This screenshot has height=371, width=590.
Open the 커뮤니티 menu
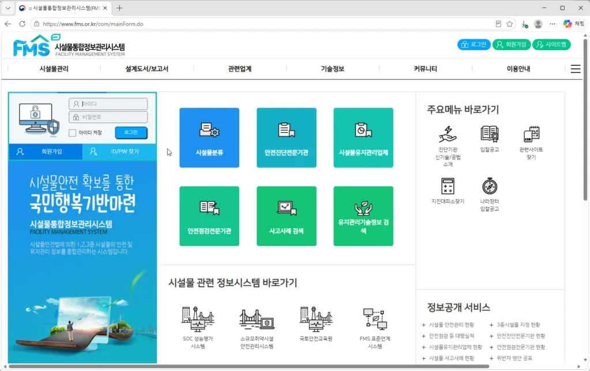point(426,69)
